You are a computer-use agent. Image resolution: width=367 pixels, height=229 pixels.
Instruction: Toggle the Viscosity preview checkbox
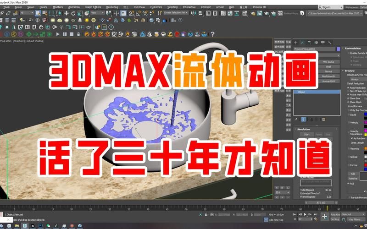tap(349, 148)
